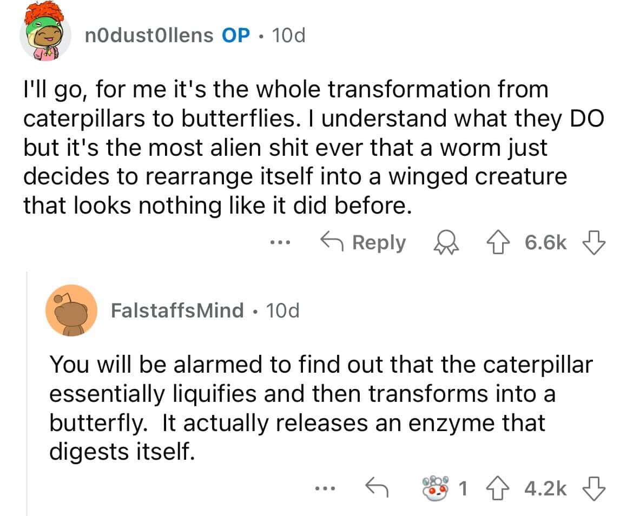Viewport: 633px width, 516px height.
Task: Open FalstaffsMind's orange avatar
Action: [x=71, y=310]
